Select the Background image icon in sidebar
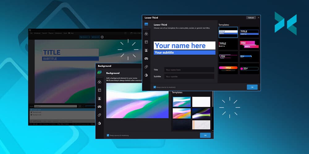 [x=99, y=73]
